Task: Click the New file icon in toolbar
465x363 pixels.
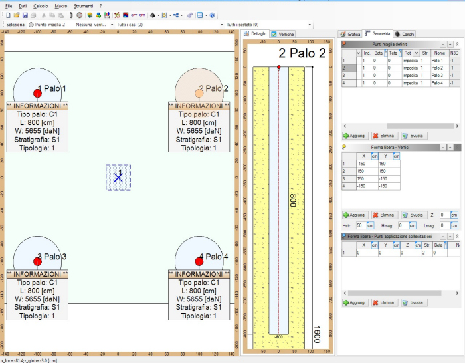Action: (8, 15)
